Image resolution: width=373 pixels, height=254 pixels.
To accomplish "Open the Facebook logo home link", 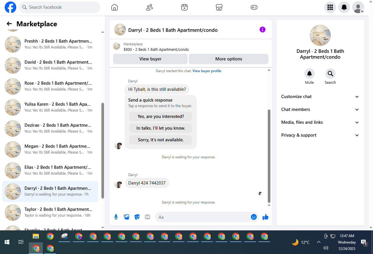I will point(10,7).
